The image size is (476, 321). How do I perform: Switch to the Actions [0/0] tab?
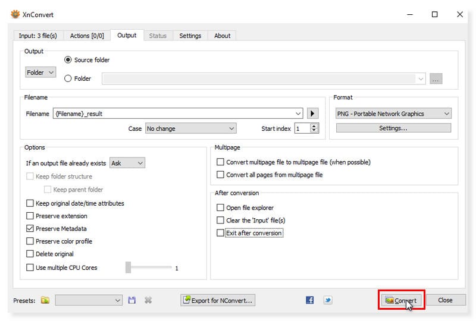(87, 36)
